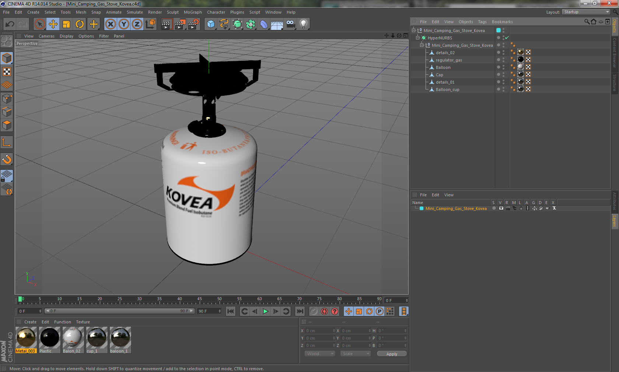Image resolution: width=619 pixels, height=372 pixels.
Task: Select the Metal_003 material swatch
Action: pos(26,340)
